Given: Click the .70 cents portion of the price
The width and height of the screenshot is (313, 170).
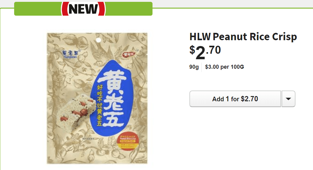Looking at the screenshot, I should pyautogui.click(x=213, y=50).
